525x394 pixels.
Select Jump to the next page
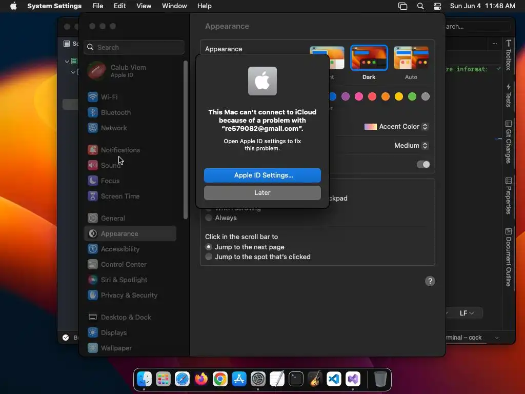coord(209,247)
